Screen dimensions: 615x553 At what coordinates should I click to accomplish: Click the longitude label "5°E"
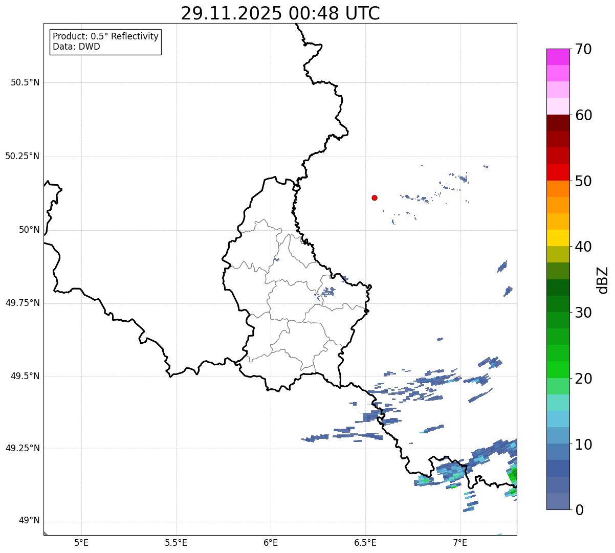point(81,543)
